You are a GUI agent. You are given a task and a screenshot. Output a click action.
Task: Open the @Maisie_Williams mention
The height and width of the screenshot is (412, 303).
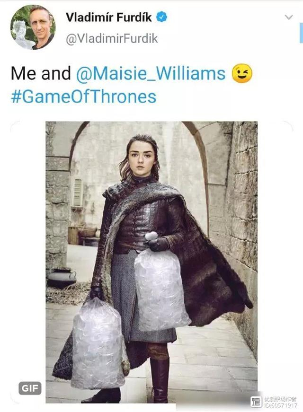[x=151, y=73]
